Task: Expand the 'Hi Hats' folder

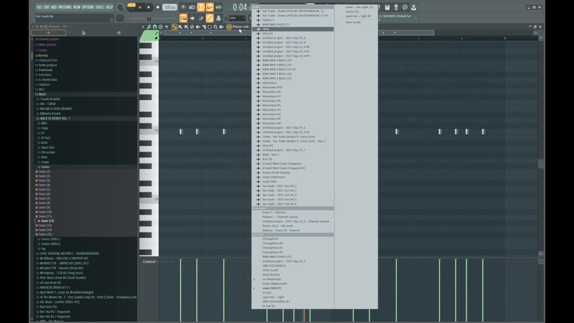Action: click(45, 138)
